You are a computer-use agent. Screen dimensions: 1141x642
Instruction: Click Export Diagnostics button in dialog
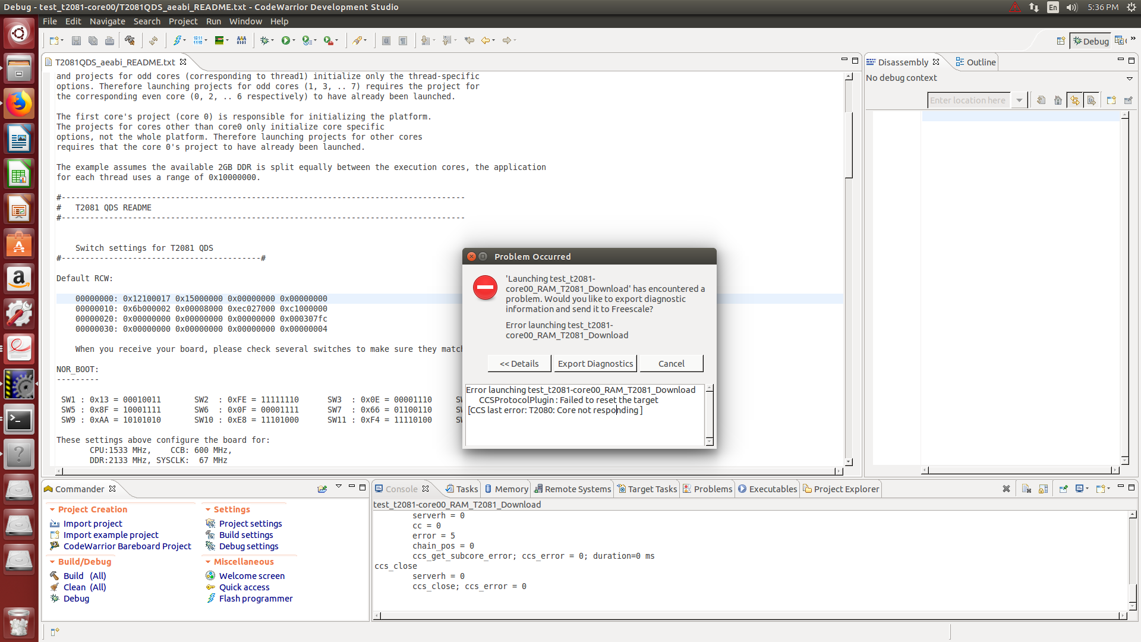[595, 364]
